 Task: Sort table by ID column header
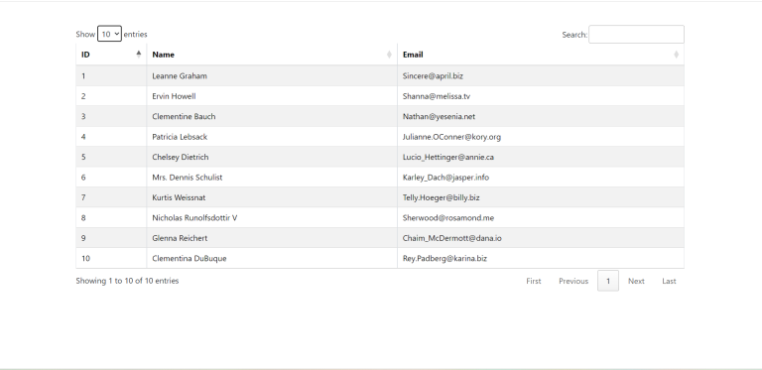pyautogui.click(x=111, y=55)
